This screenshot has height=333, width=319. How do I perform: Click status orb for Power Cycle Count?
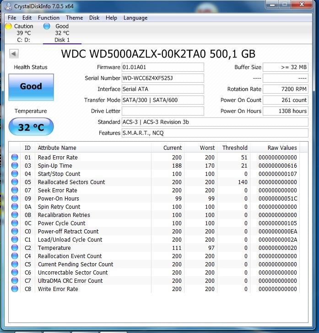[15, 223]
